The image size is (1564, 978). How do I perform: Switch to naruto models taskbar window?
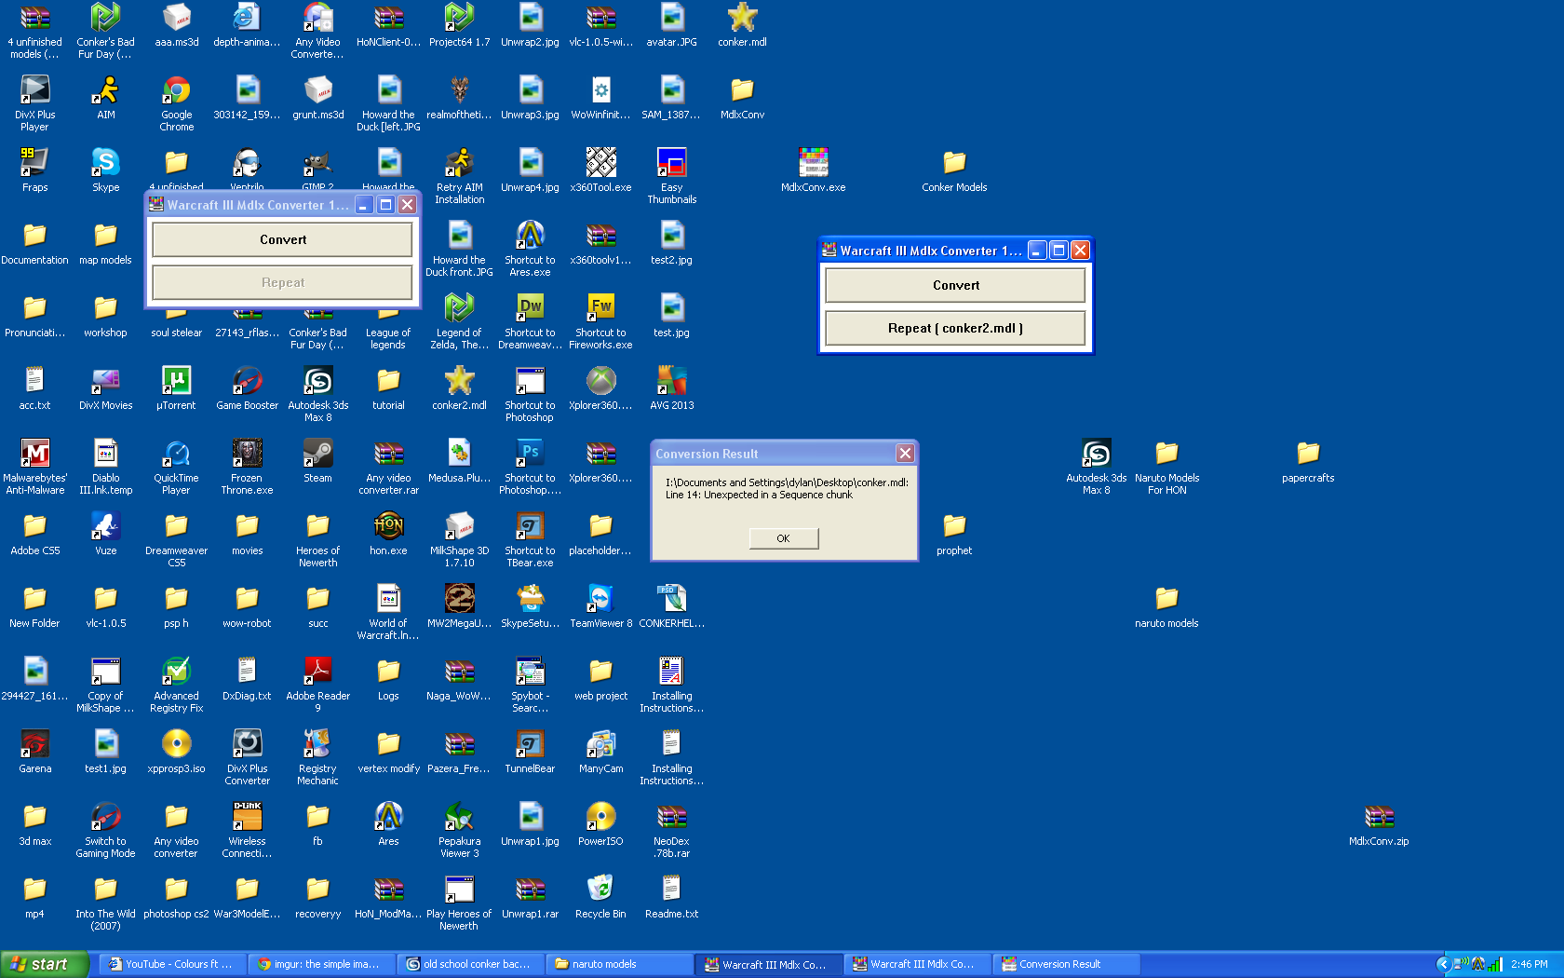coord(618,964)
